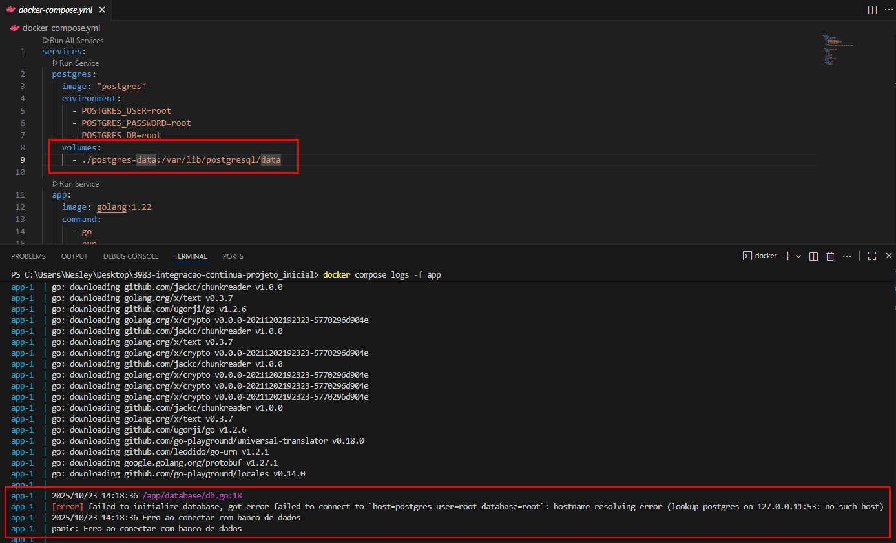Split the terminal pane
The width and height of the screenshot is (896, 543).
click(x=814, y=256)
